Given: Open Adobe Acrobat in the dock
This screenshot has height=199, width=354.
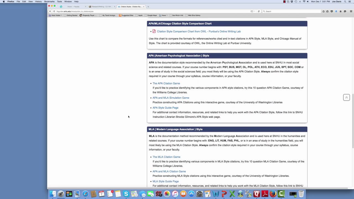Looking at the screenshot, I should click(x=265, y=194).
